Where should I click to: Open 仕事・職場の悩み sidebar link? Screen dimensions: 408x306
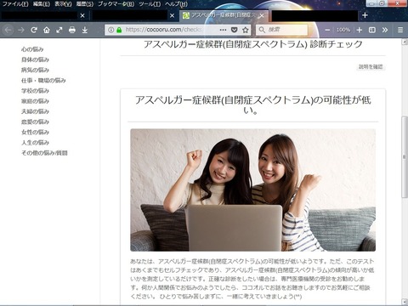[x=43, y=81]
